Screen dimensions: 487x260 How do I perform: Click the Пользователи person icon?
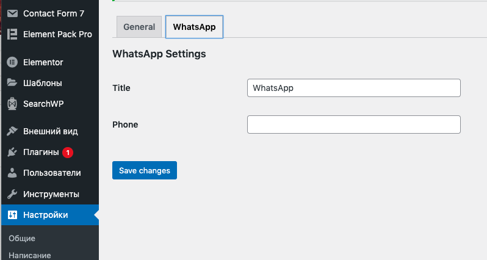(x=12, y=173)
